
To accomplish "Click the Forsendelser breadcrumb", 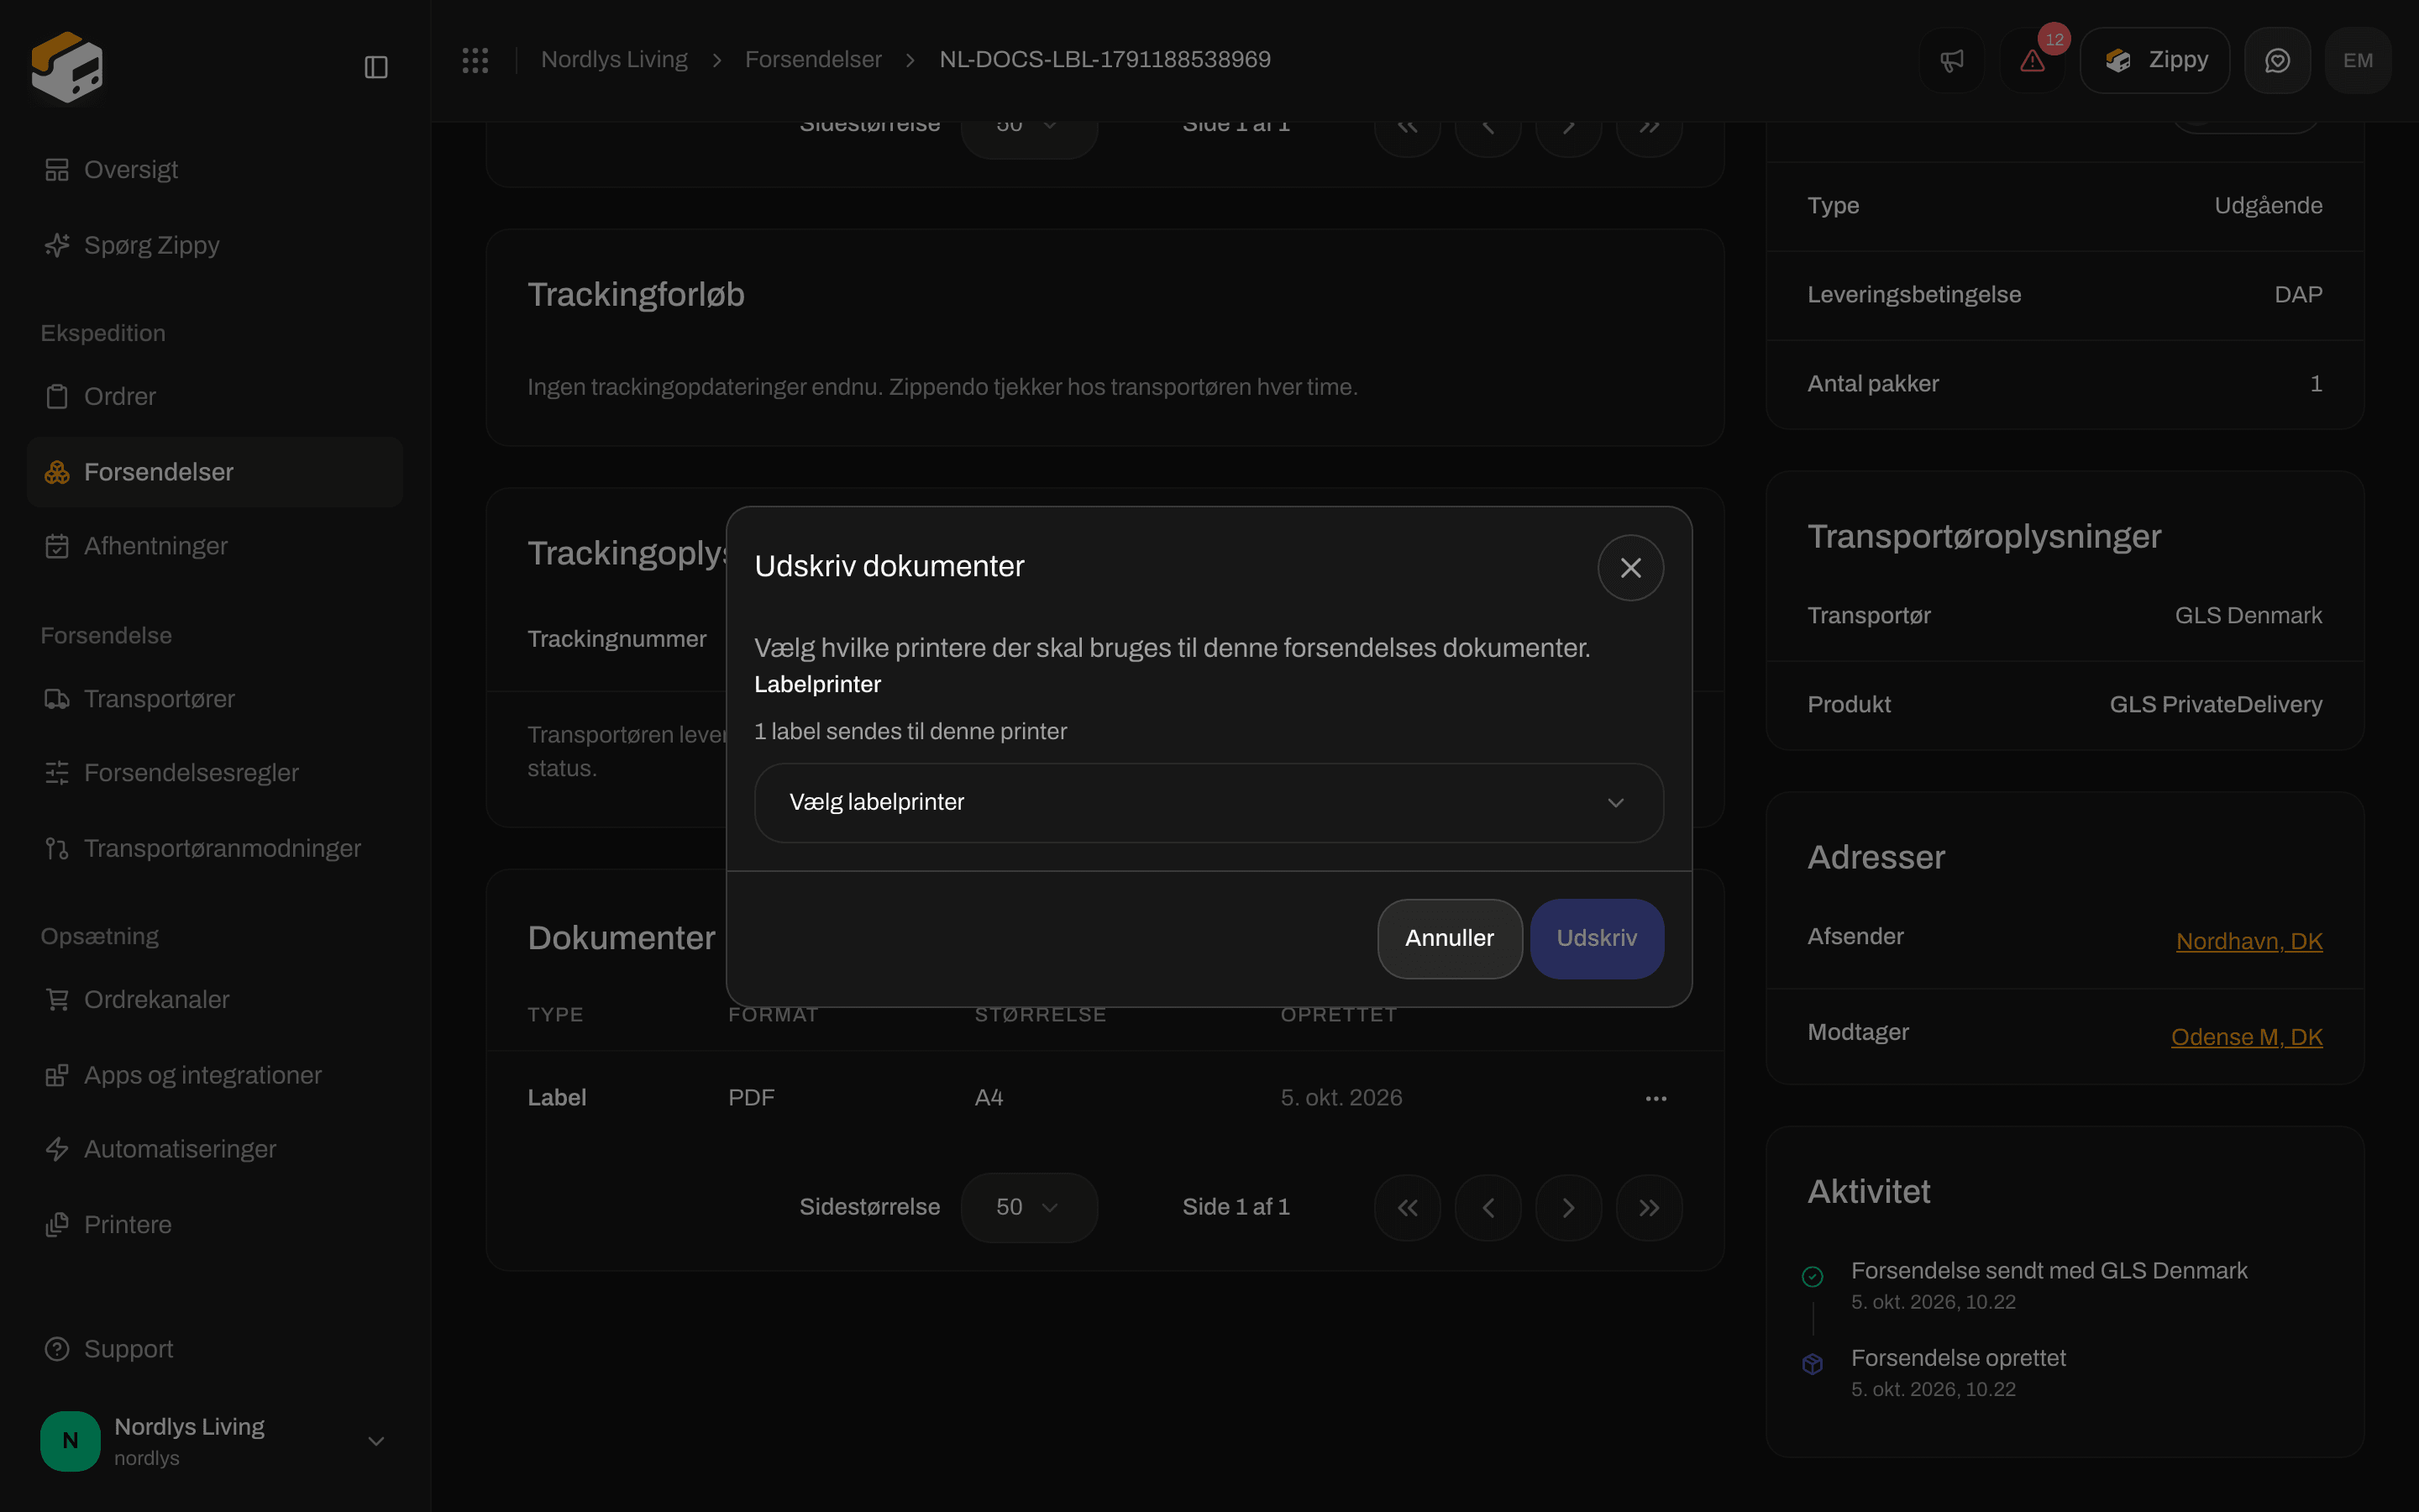I will click(x=813, y=60).
